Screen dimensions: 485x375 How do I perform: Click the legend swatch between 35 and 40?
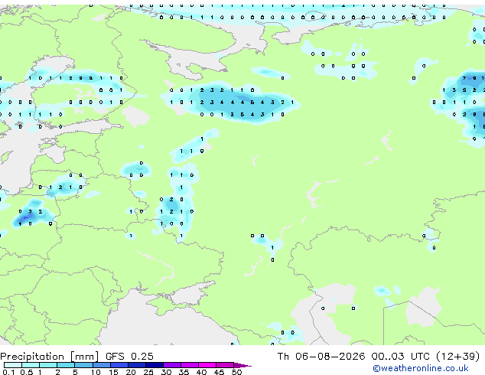tap(190, 365)
